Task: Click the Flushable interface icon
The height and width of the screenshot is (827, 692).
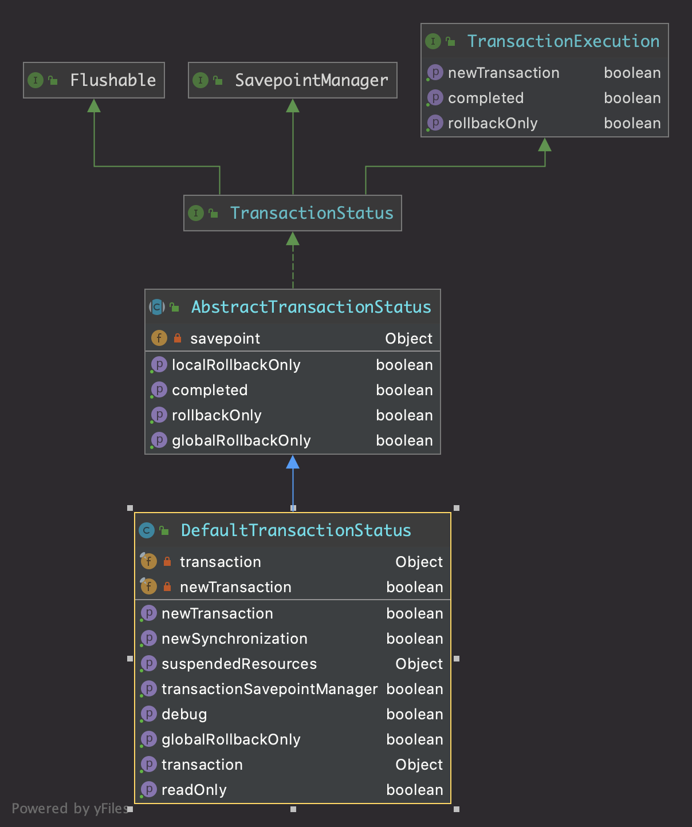Action: pos(36,80)
